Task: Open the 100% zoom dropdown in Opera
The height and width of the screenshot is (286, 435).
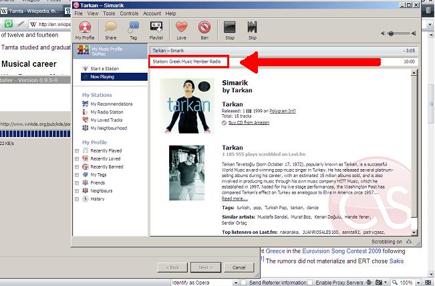Action: click(x=418, y=283)
